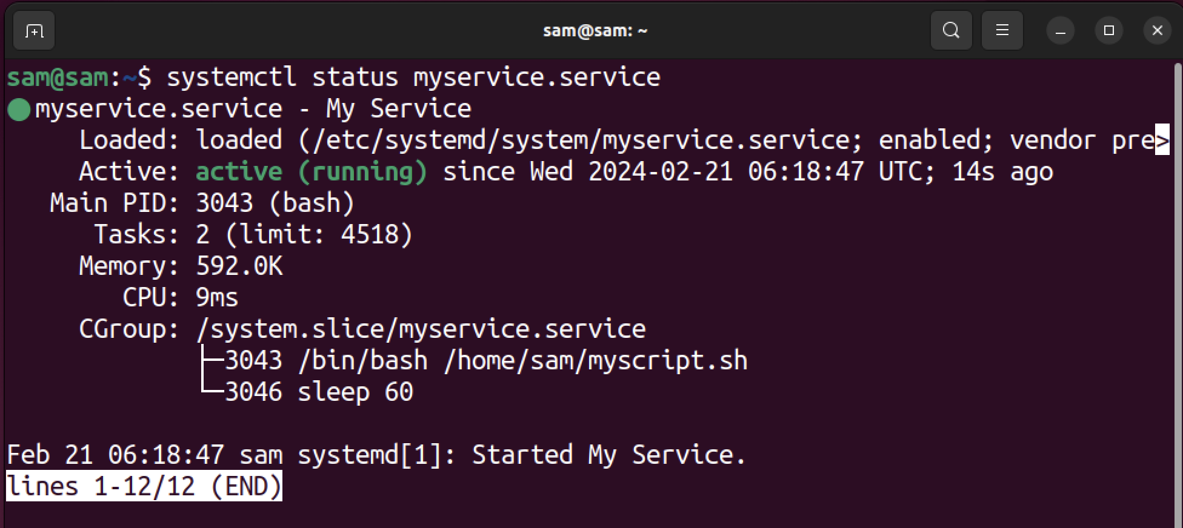Screen dimensions: 1183x528
Task: Close the terminal window
Action: (1156, 30)
